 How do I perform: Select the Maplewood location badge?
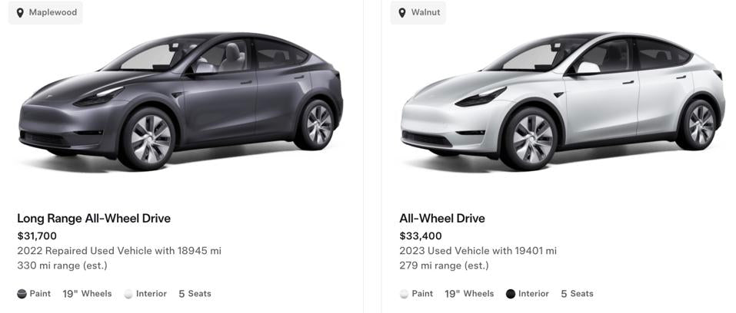45,12
